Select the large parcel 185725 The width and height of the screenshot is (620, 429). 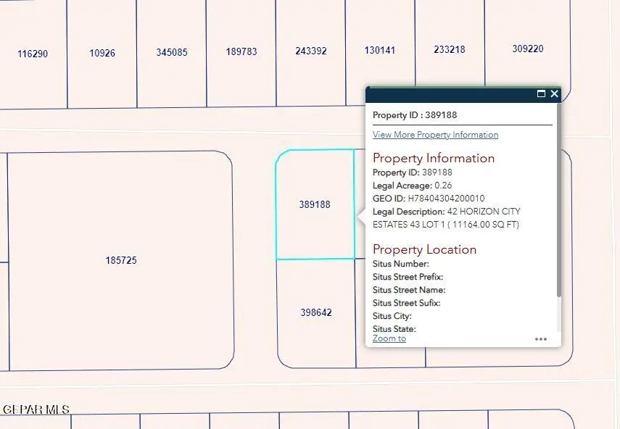coord(121,260)
